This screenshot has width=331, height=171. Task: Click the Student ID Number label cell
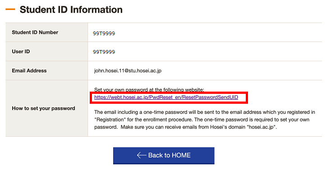pyautogui.click(x=46, y=32)
